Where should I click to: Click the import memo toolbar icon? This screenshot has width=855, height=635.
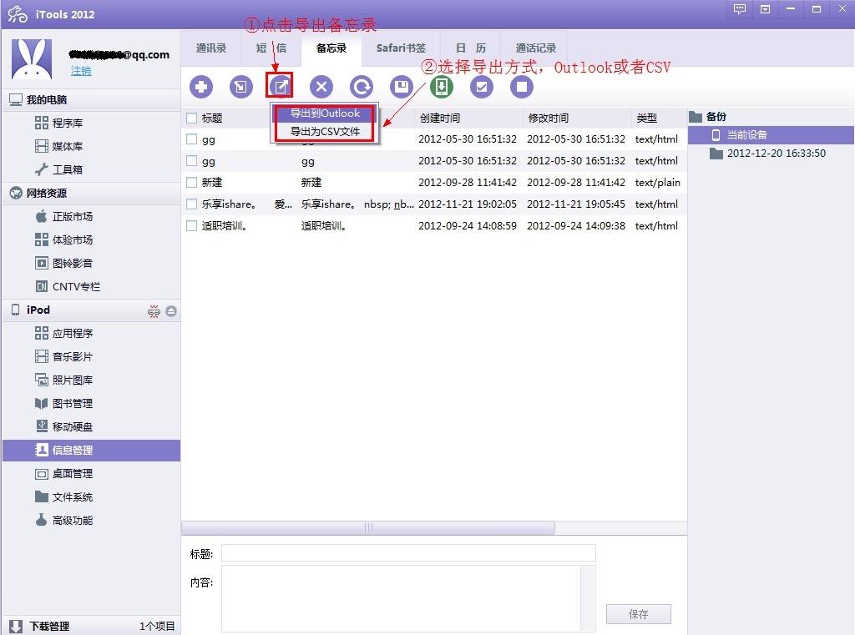(240, 87)
